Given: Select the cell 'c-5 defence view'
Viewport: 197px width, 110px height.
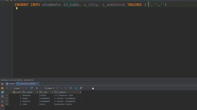Looking at the screenshot, I should tap(64, 95).
